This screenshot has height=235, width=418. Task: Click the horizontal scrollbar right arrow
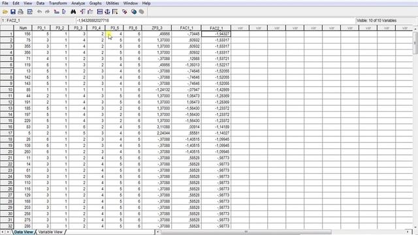click(408, 232)
